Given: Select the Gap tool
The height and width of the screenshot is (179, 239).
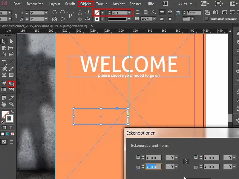Looking at the screenshot, I should pyautogui.click(x=11, y=48).
